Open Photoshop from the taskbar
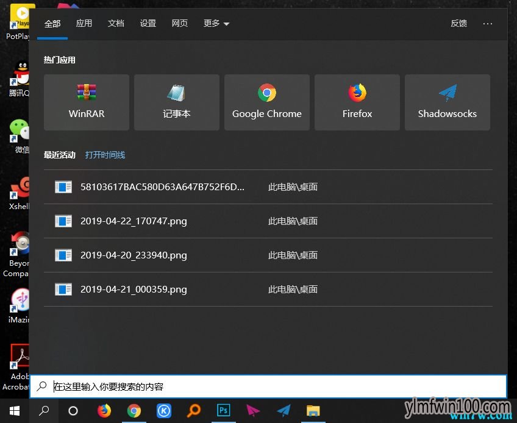 224,411
